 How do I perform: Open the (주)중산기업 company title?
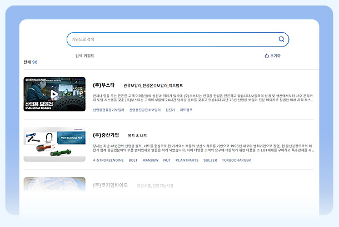click(x=106, y=135)
